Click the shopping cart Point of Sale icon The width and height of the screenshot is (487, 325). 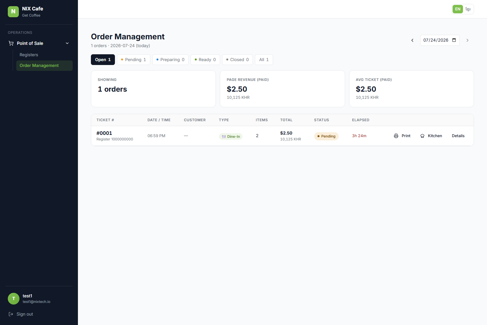pos(11,43)
